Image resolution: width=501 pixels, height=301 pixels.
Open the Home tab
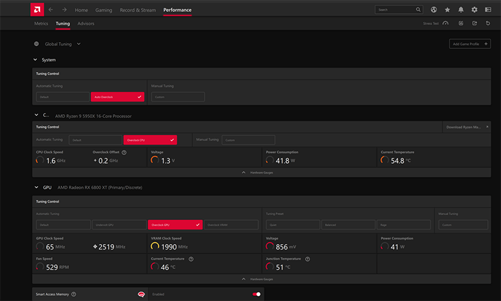81,10
